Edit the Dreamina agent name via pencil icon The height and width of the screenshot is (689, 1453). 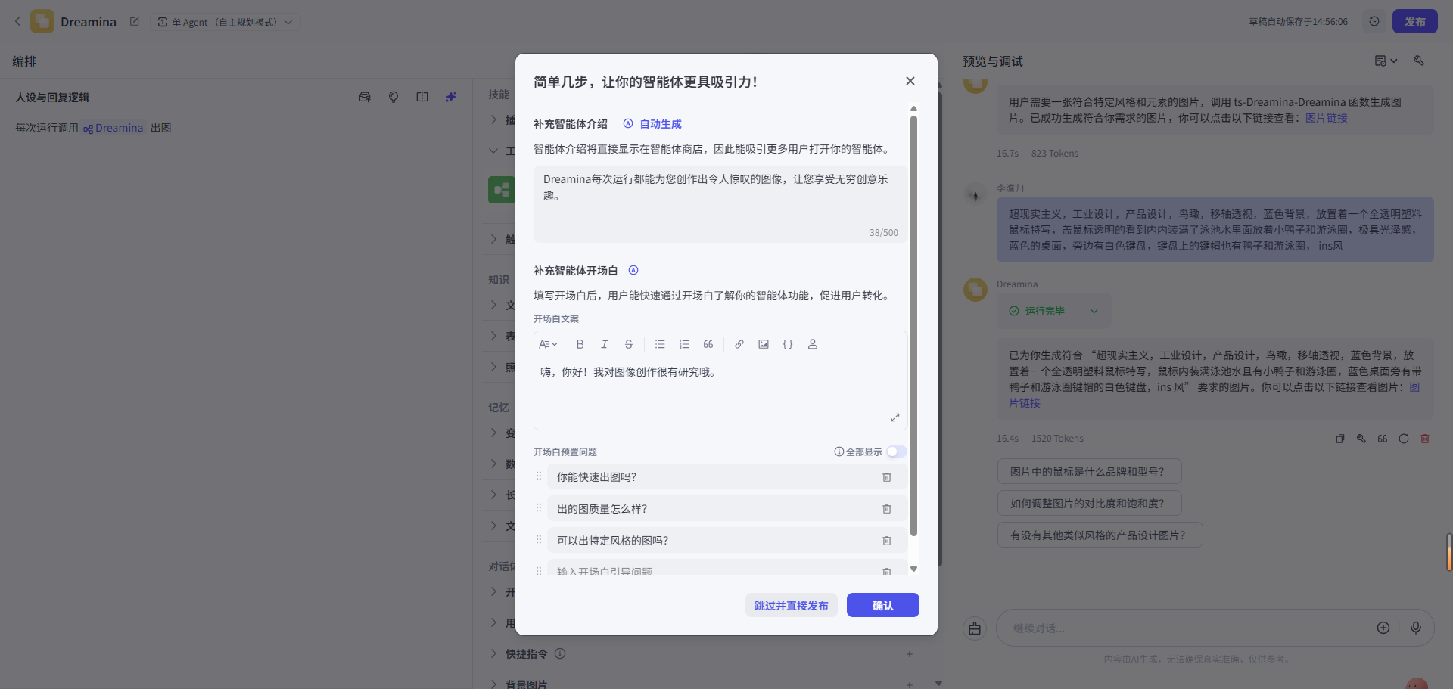click(x=135, y=22)
